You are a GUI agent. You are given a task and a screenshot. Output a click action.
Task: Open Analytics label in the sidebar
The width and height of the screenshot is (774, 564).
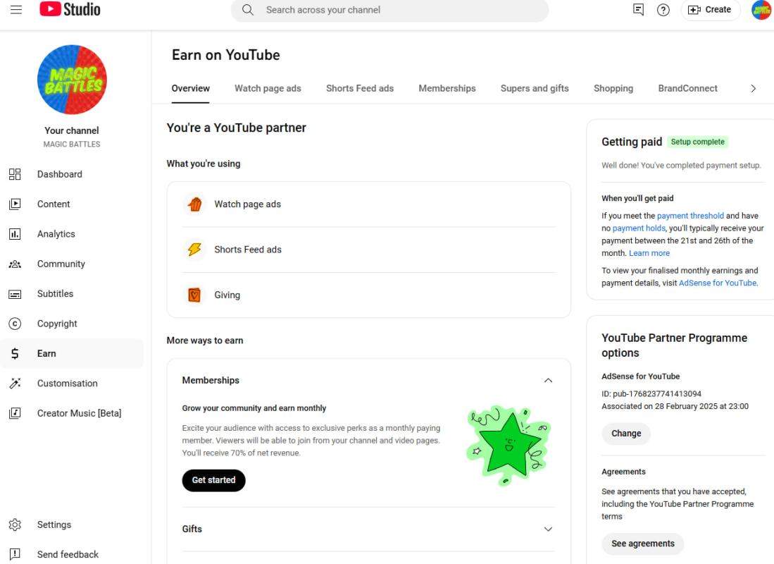56,234
